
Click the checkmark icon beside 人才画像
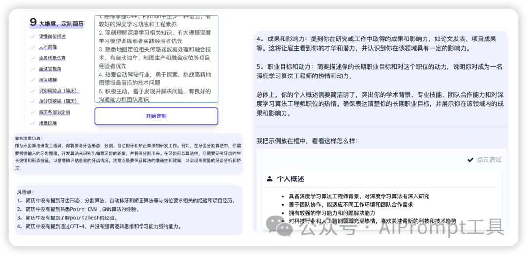tap(33, 47)
